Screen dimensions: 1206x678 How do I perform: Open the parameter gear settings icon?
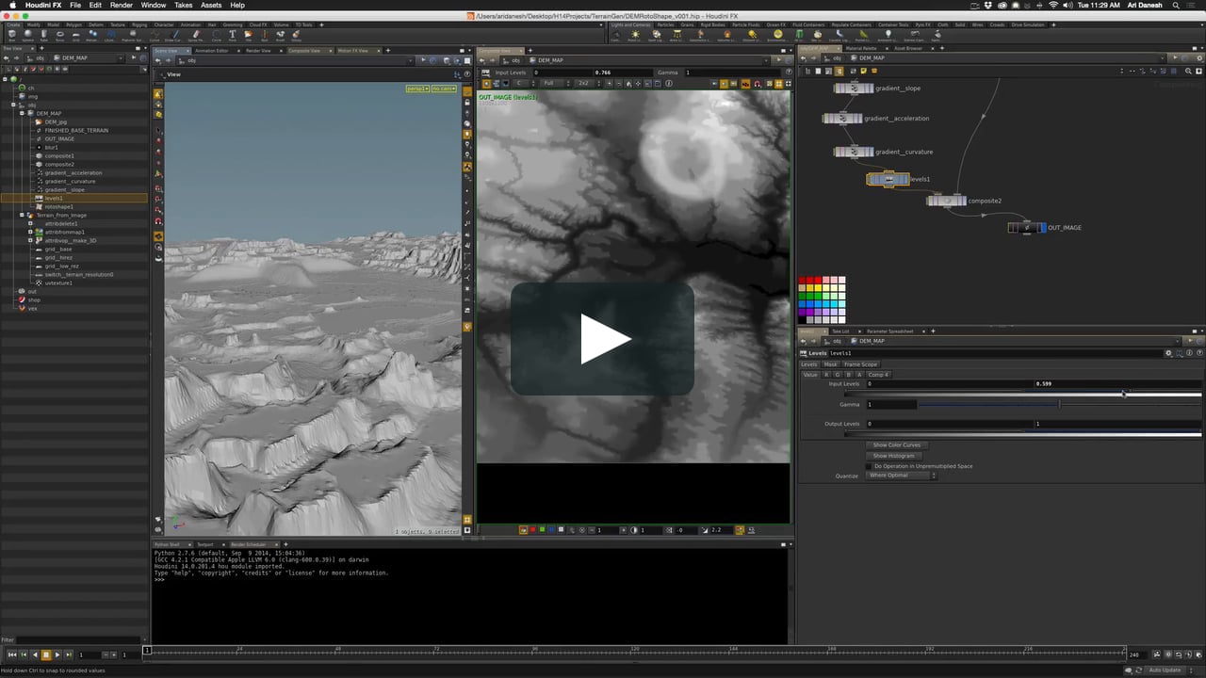[x=1168, y=353]
